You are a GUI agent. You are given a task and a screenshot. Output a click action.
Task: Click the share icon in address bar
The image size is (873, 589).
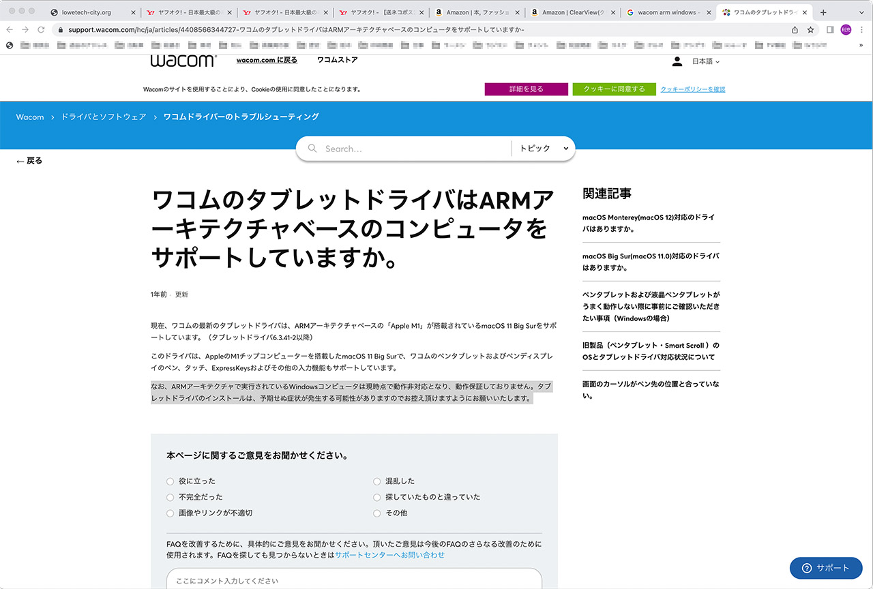coord(795,30)
